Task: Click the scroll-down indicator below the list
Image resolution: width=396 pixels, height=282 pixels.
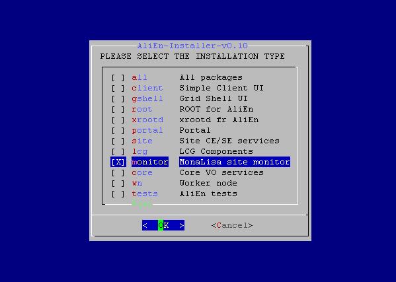Action: (x=142, y=204)
